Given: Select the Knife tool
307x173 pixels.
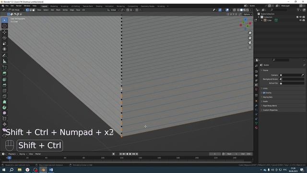Looking at the screenshot, I should point(4,96).
